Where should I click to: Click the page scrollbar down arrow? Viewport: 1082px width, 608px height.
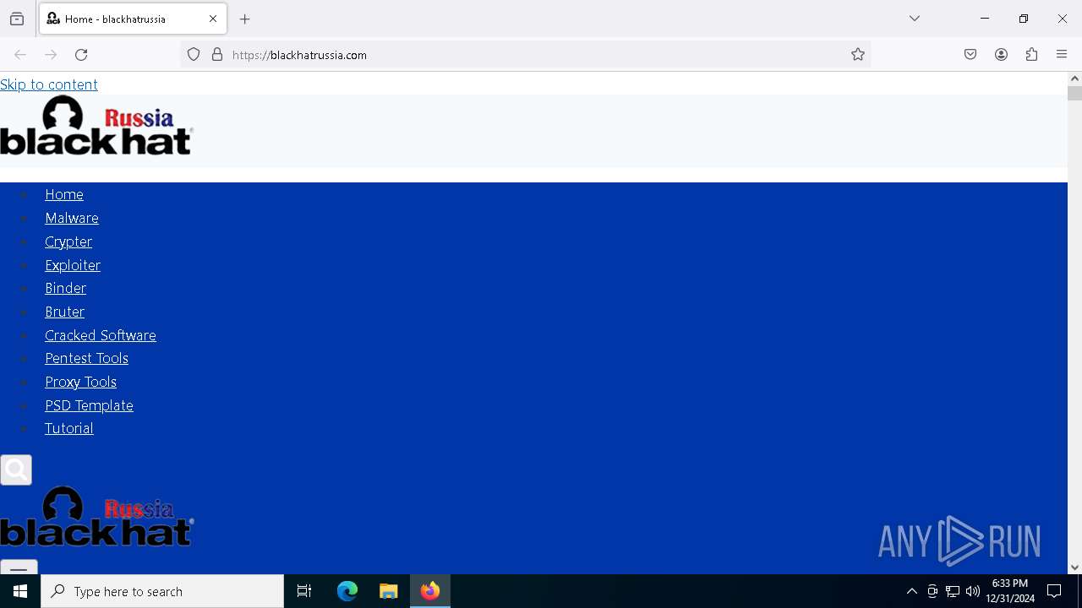(1074, 567)
